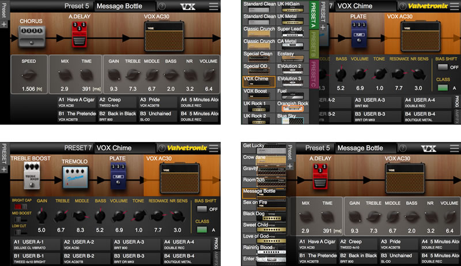Select the Plate reverb pedal next to Tremolo
The width and height of the screenshot is (461, 266).
click(118, 176)
